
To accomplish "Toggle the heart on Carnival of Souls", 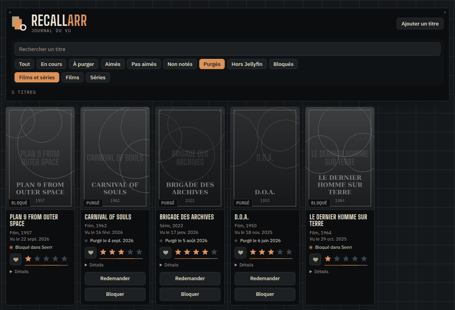I will pyautogui.click(x=91, y=253).
